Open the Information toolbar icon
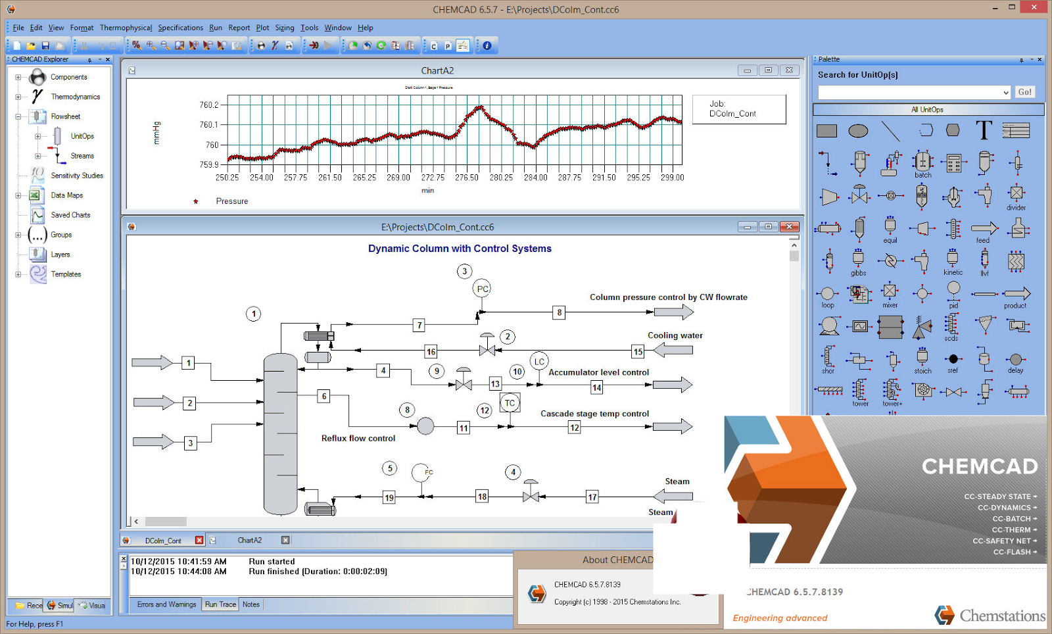 tap(486, 45)
